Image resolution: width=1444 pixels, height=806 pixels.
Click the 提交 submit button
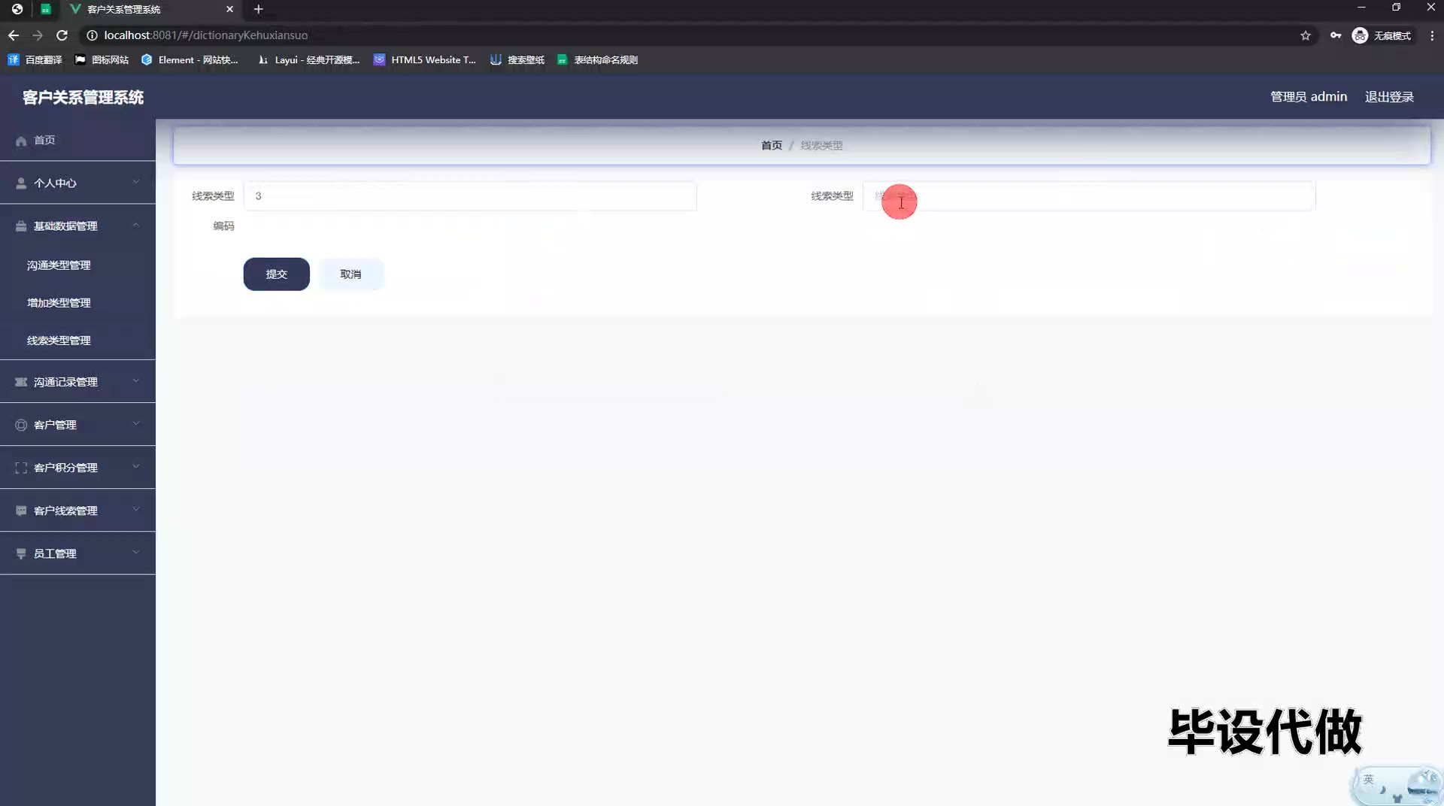[276, 274]
